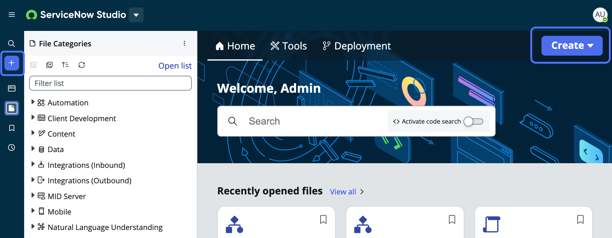Open the third script file card

coord(533,223)
